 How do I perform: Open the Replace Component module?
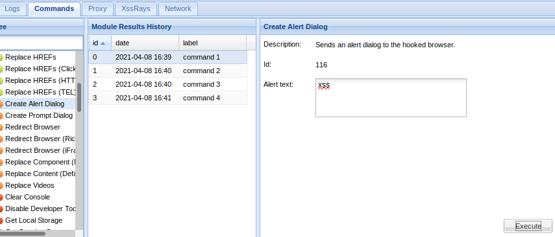[x=40, y=162]
